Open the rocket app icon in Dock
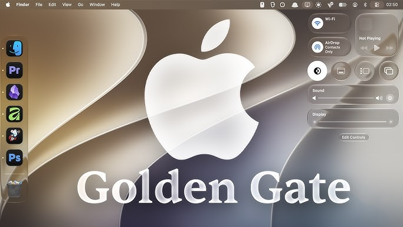The height and width of the screenshot is (227, 403). point(14,135)
